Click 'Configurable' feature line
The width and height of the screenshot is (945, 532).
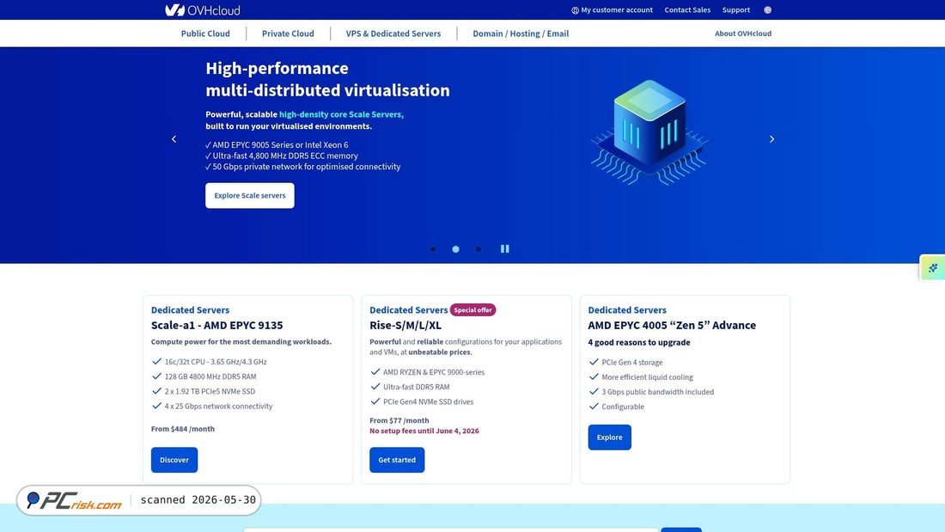coord(623,407)
